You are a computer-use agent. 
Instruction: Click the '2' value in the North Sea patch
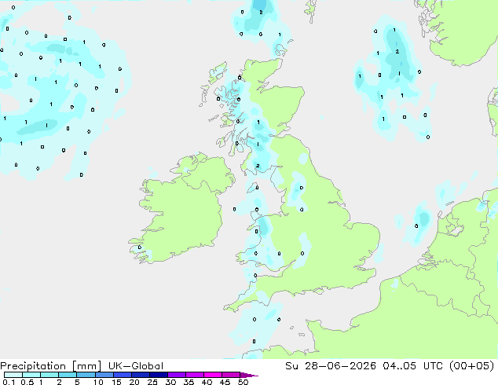(x=397, y=51)
